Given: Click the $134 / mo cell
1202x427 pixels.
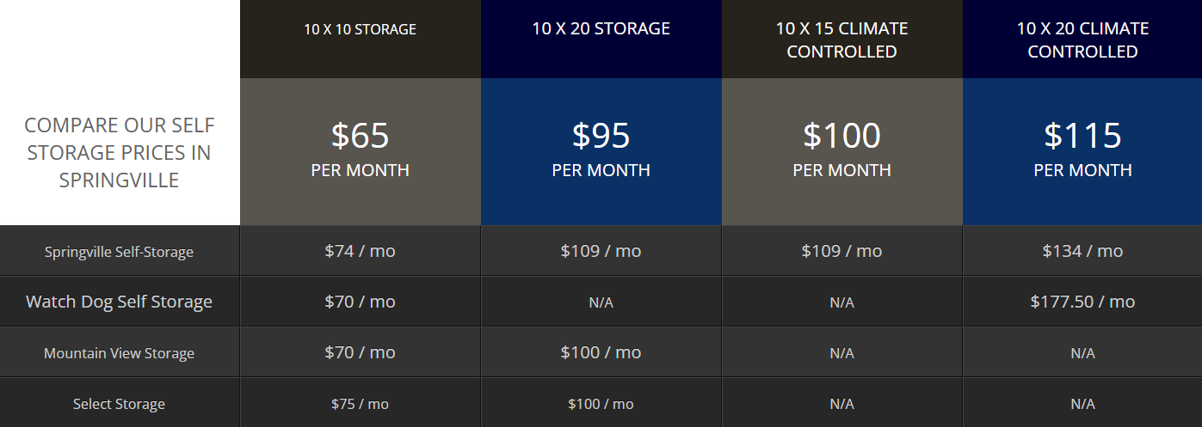Looking at the screenshot, I should tap(1082, 251).
